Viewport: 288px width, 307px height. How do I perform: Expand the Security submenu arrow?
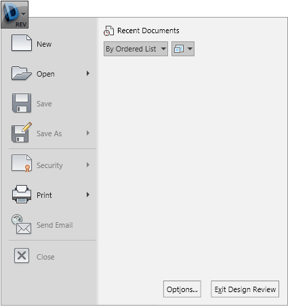(88, 165)
